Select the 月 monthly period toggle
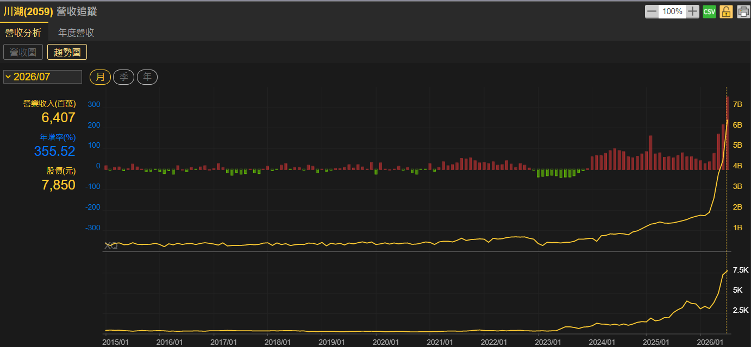Screen dimensions: 751x347 [101, 77]
